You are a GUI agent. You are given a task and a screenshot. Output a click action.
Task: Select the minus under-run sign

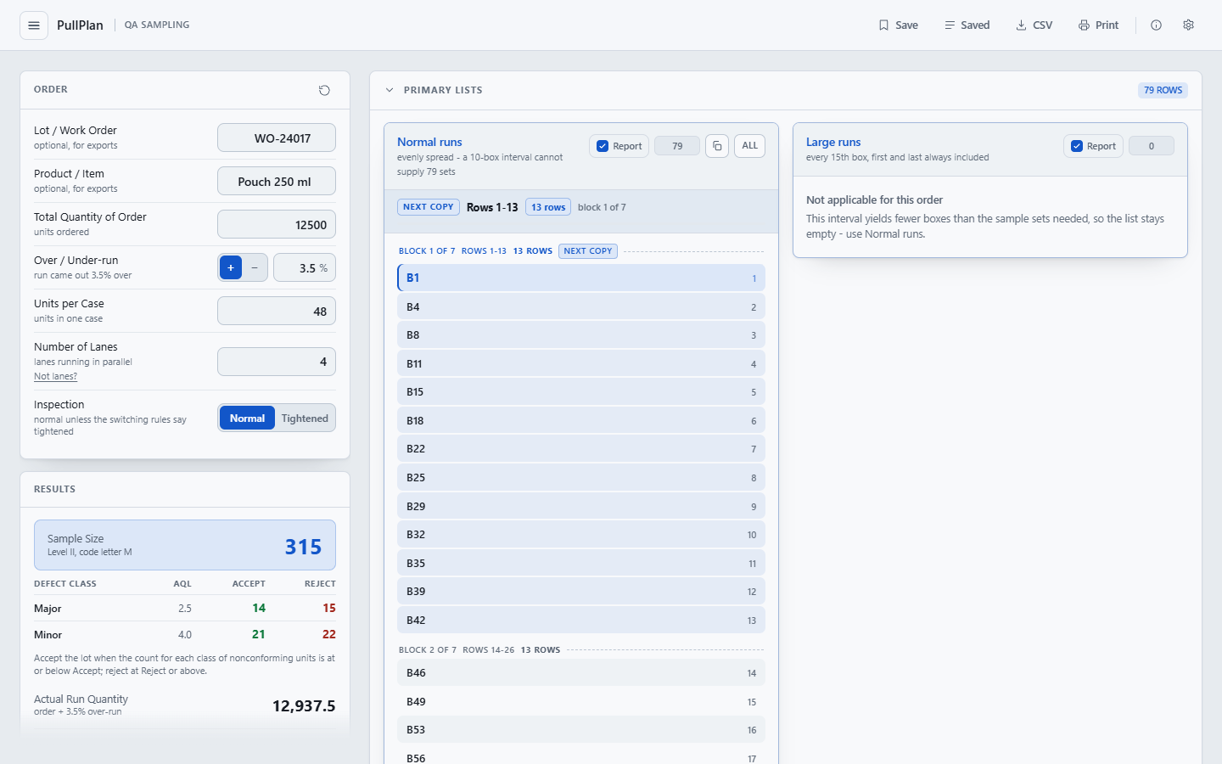click(255, 267)
